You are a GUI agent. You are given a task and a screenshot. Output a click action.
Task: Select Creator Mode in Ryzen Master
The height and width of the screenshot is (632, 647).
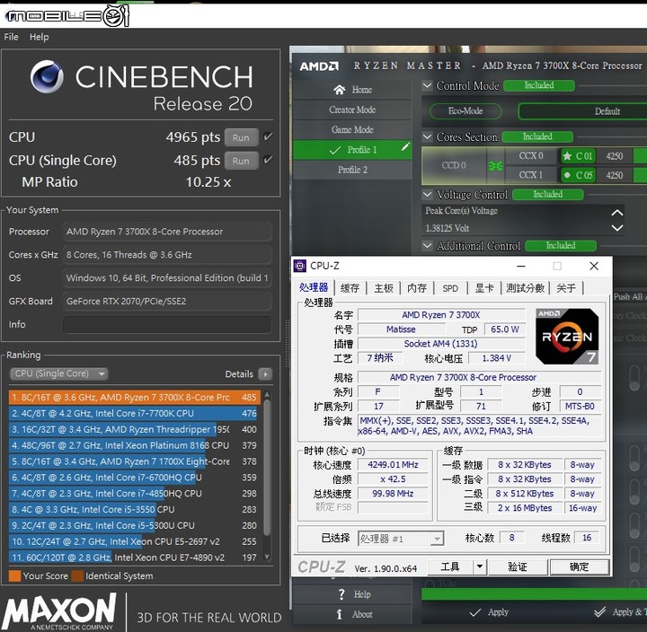(x=352, y=110)
